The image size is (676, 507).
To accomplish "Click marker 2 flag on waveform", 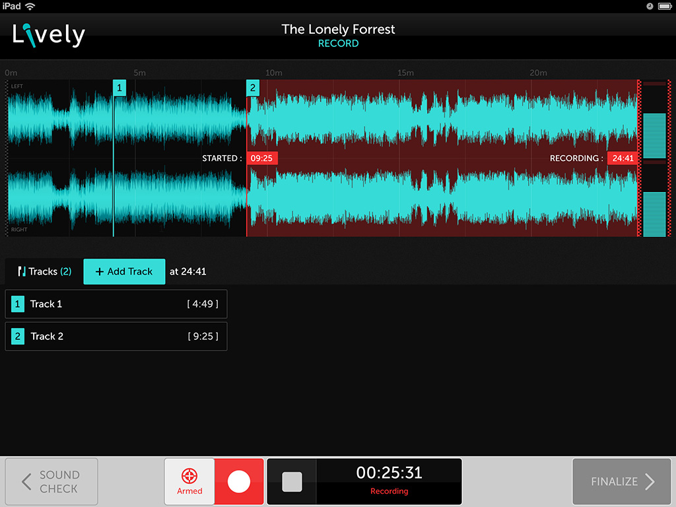I will (252, 88).
